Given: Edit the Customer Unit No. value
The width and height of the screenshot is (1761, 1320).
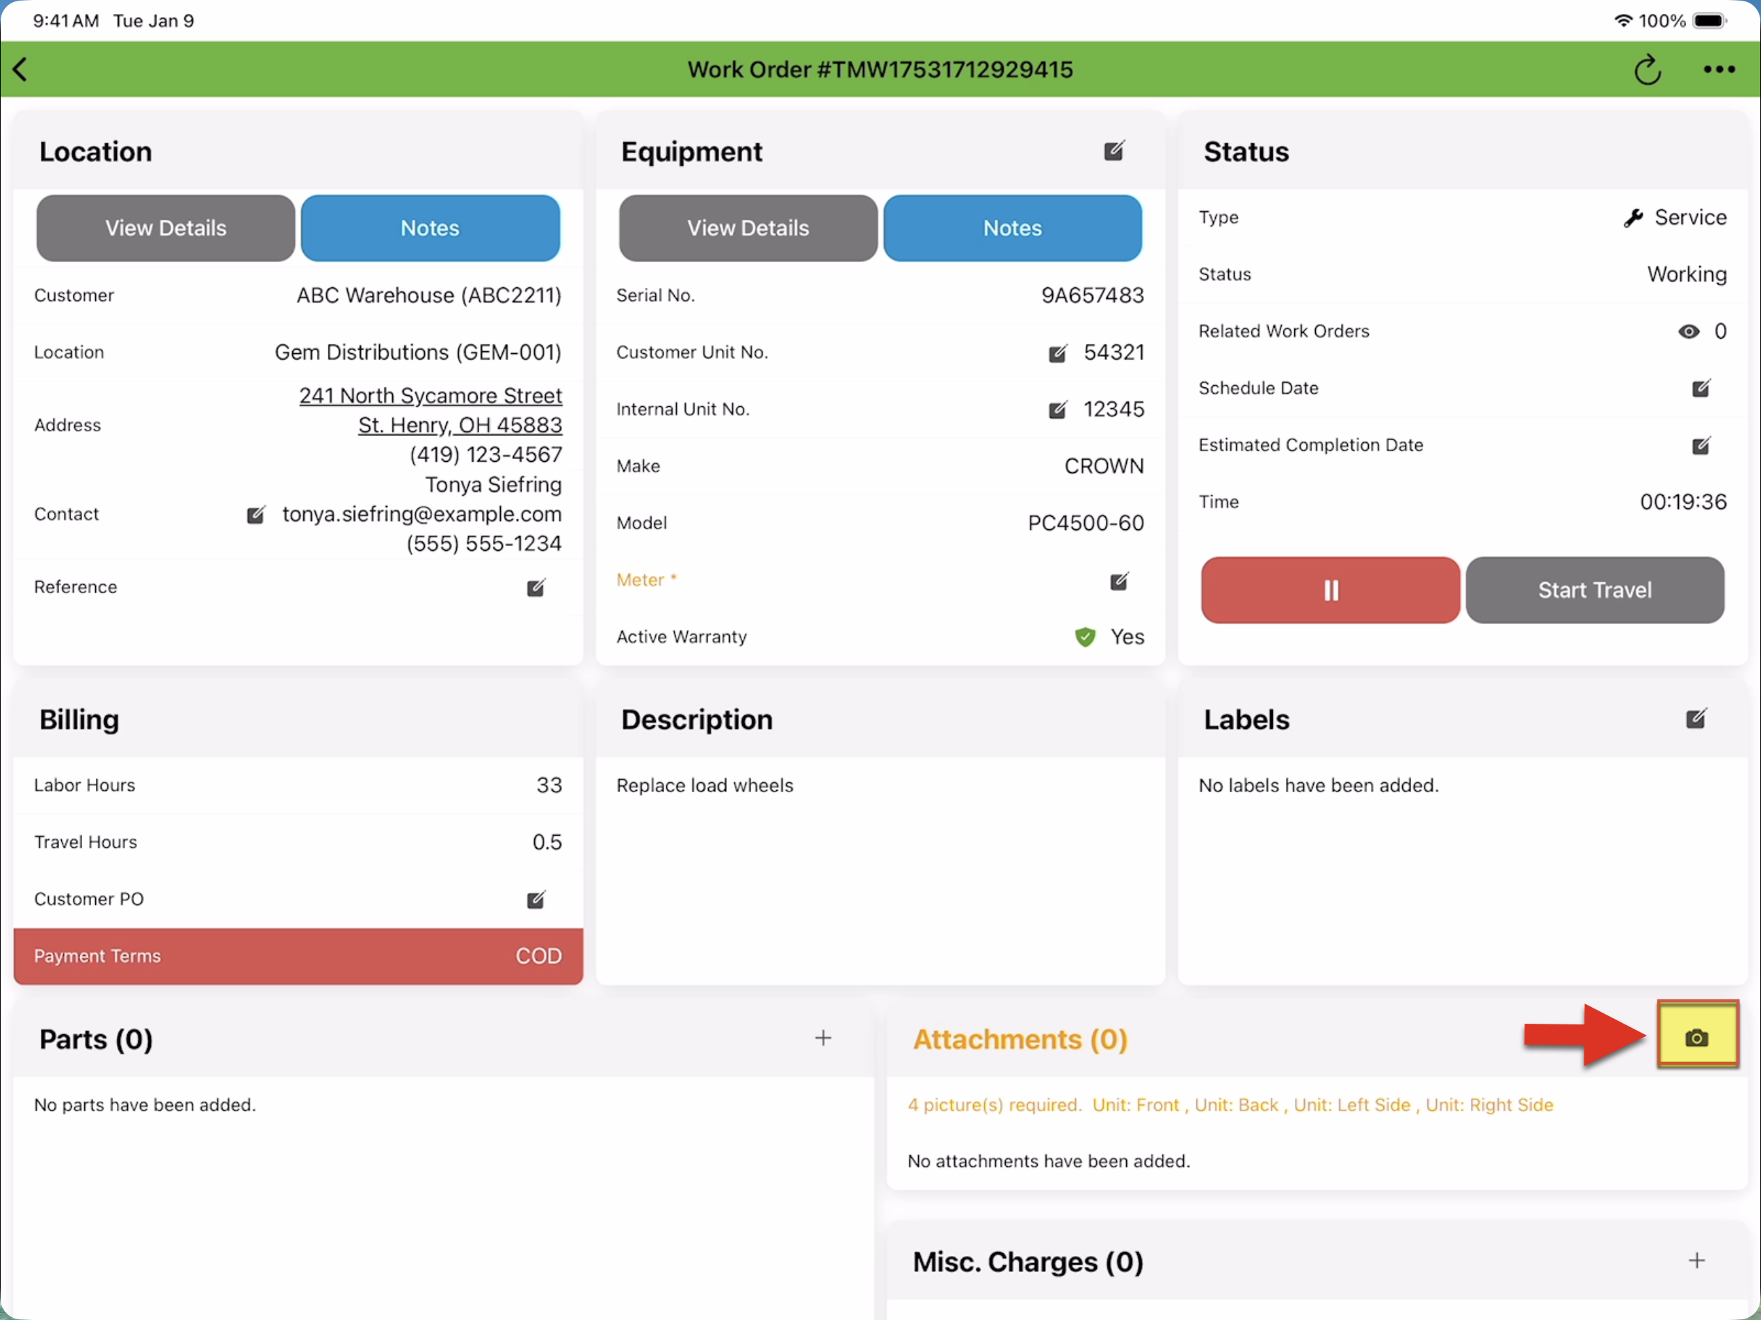Looking at the screenshot, I should [x=1057, y=353].
